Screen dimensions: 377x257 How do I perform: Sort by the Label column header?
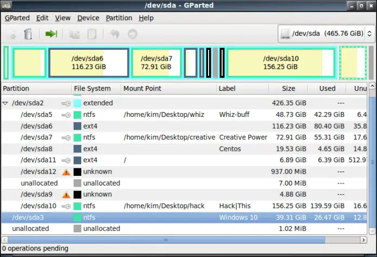click(243, 88)
